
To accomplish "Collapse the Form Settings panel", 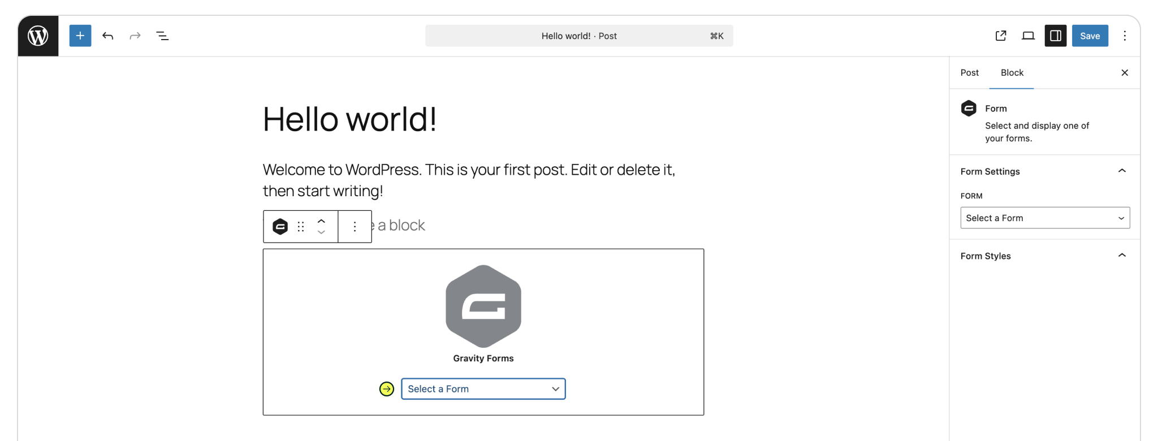I will click(1122, 171).
